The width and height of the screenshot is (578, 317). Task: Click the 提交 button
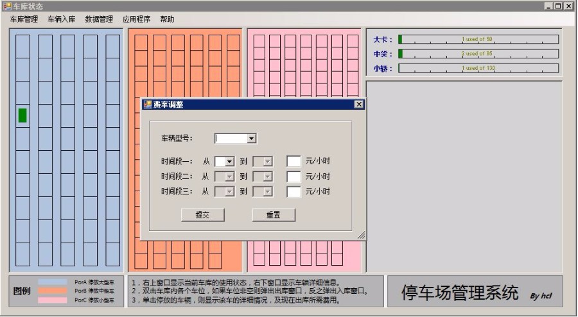[x=203, y=215]
